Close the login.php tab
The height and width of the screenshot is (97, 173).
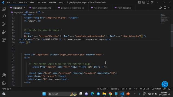tap(25, 8)
